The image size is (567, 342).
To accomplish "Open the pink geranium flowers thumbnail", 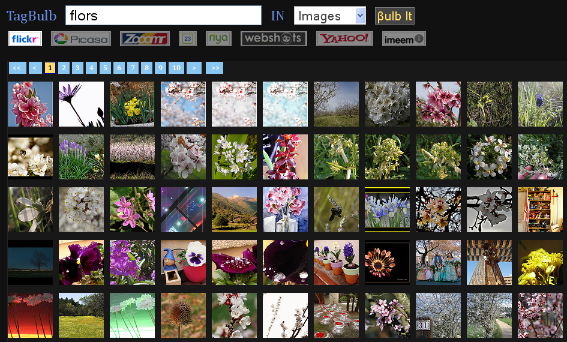I will [x=133, y=209].
